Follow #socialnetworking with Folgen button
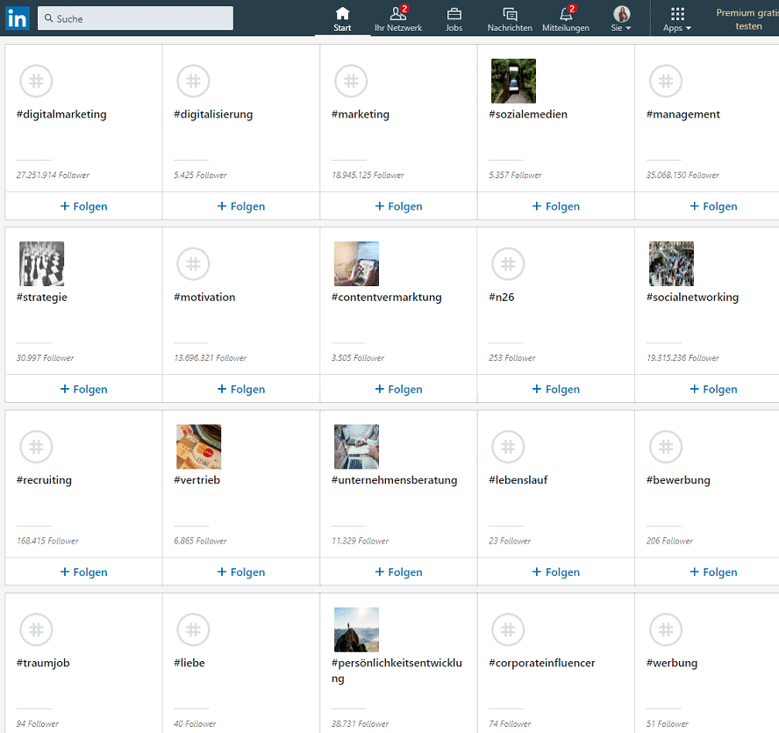The width and height of the screenshot is (779, 733). tap(713, 390)
